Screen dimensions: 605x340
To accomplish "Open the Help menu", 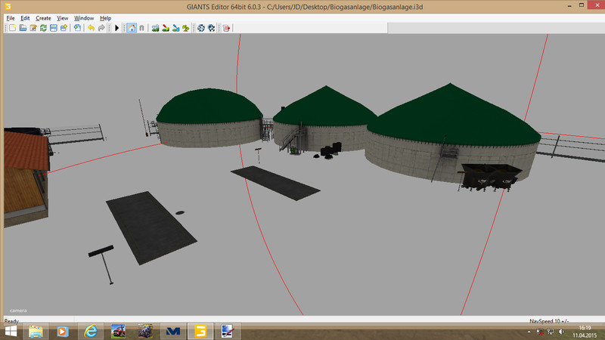I will (x=105, y=17).
